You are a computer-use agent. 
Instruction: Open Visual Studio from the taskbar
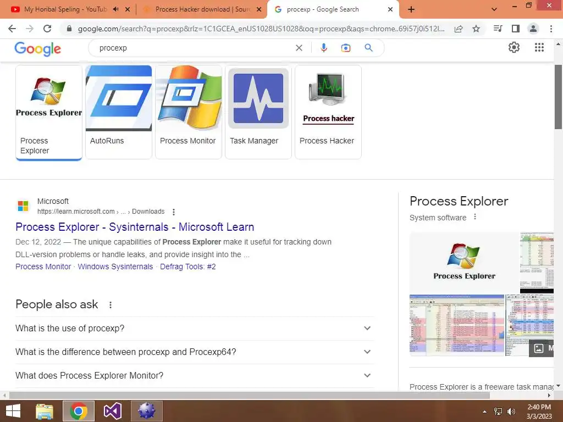click(x=112, y=411)
